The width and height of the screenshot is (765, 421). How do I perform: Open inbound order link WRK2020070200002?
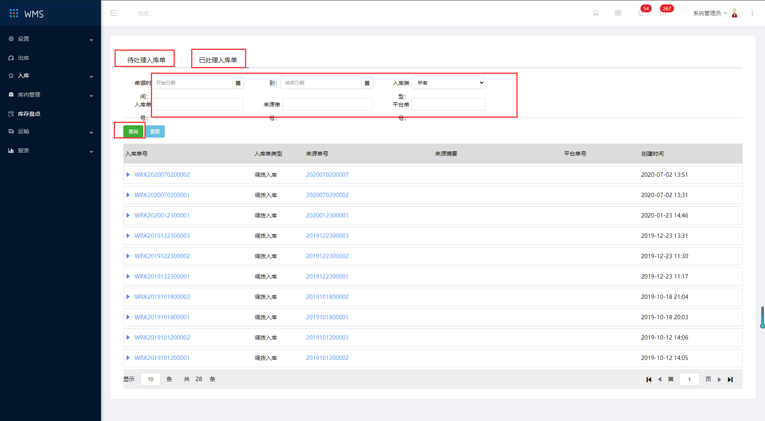point(162,175)
